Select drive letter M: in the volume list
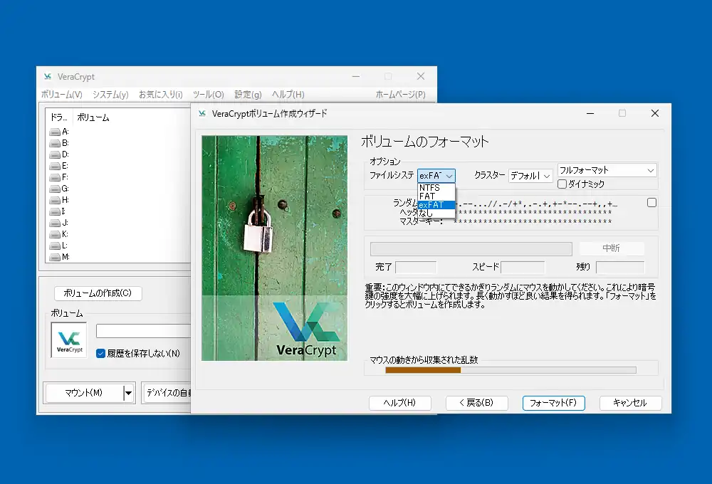This screenshot has height=484, width=712. (66, 255)
